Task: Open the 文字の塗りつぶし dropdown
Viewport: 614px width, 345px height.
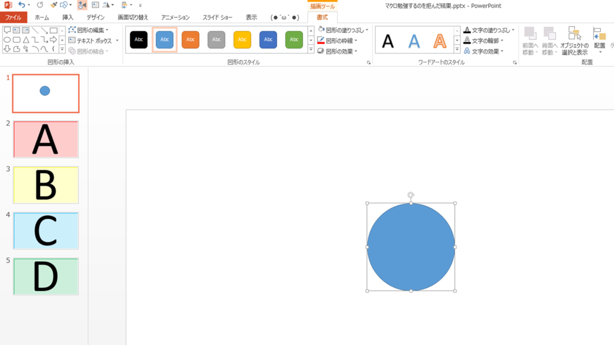Action: (x=489, y=30)
